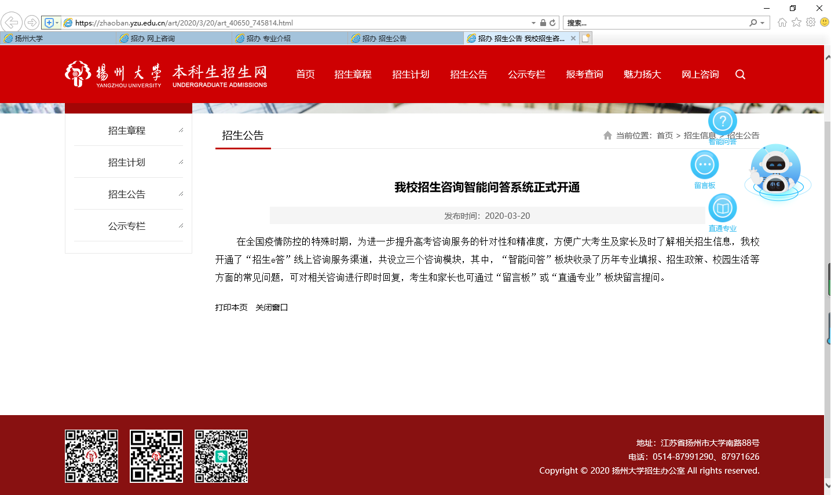Open the browser favorites star
The image size is (831, 495).
coord(796,23)
